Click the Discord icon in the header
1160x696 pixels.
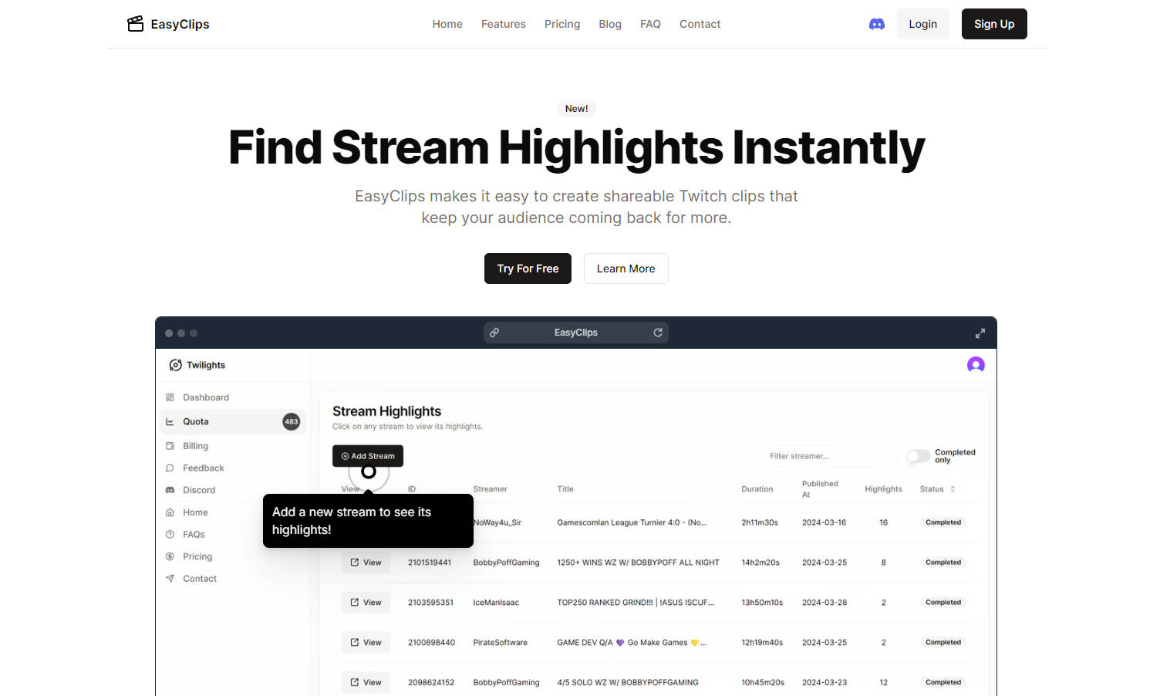tap(877, 24)
